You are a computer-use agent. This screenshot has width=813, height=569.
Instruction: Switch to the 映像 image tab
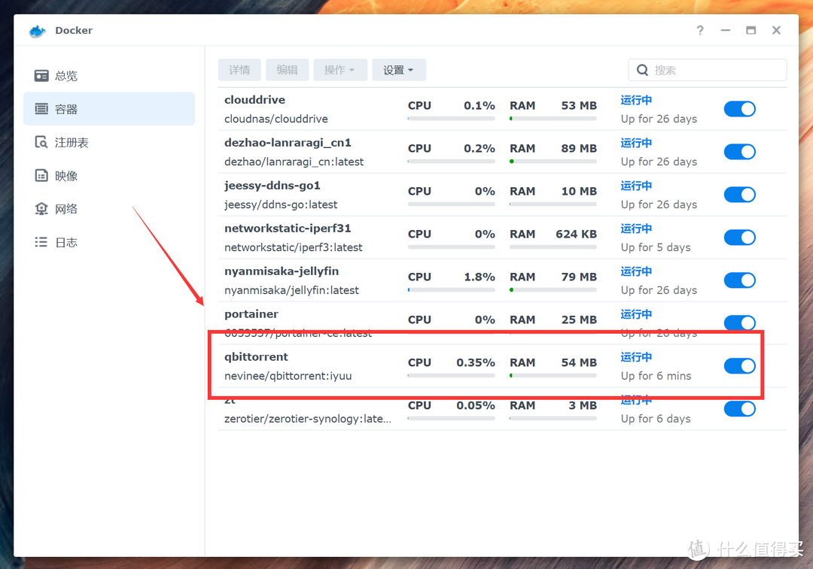(x=109, y=176)
